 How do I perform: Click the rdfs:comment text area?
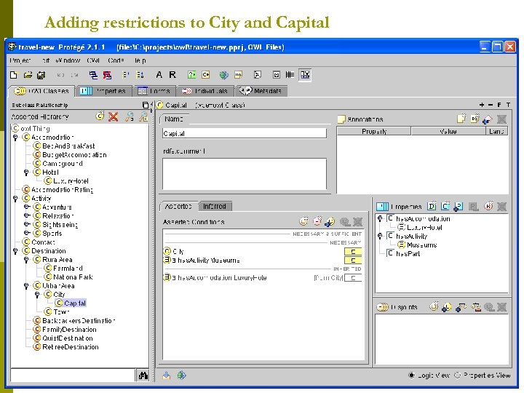[245, 174]
